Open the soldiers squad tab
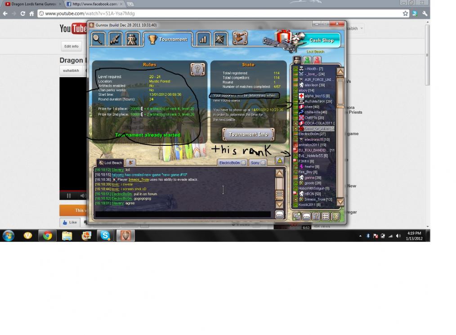 (132, 39)
